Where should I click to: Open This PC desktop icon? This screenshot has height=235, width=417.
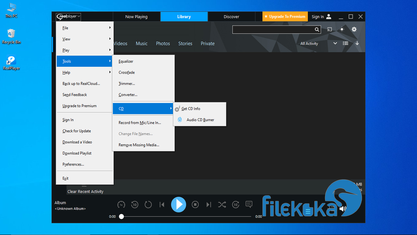point(11,10)
